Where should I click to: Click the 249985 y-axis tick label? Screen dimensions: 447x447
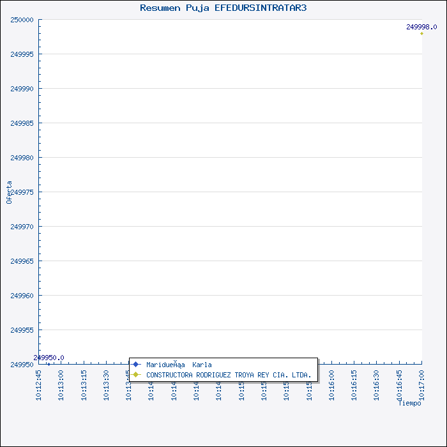(x=22, y=123)
